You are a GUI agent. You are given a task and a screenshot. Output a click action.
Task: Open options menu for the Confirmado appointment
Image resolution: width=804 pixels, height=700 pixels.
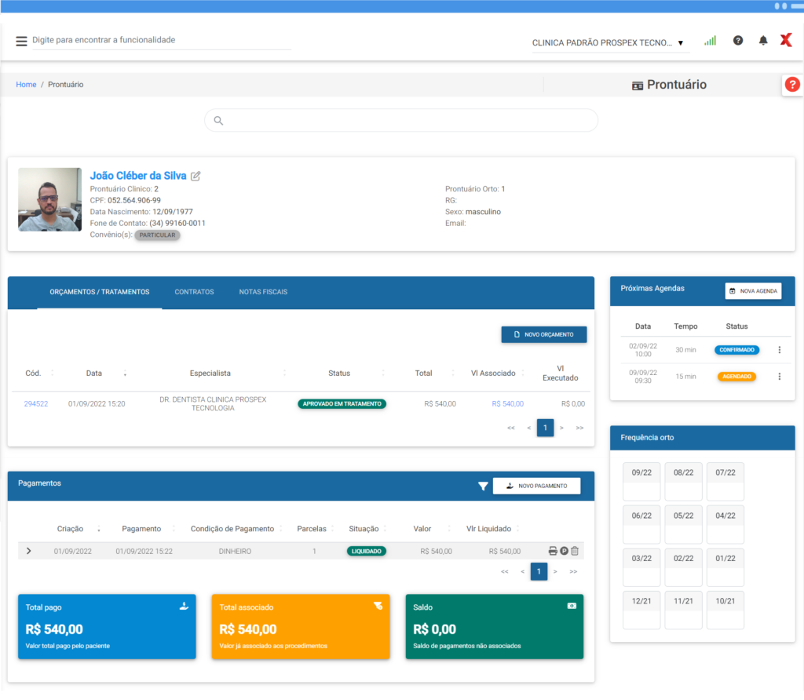(779, 350)
